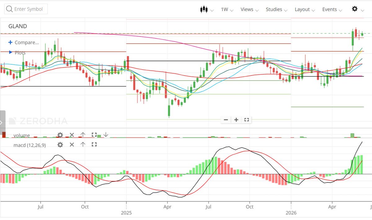The image size is (372, 220).
Task: Open the candlestick chart type selector
Action: click(207, 9)
